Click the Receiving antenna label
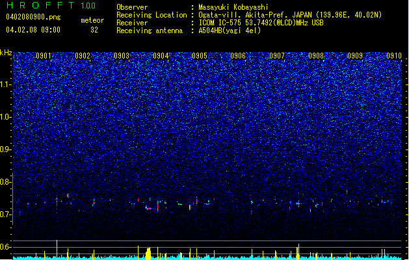409x260 pixels. [x=150, y=31]
